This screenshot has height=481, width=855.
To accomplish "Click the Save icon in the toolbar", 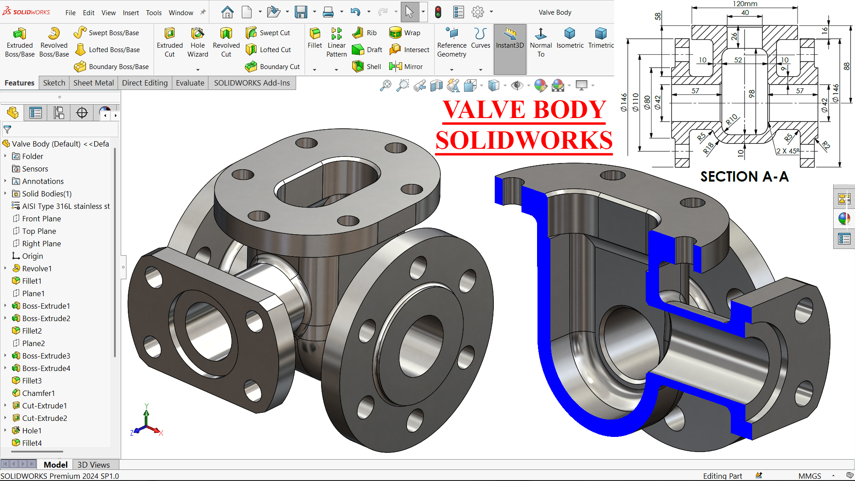I will coord(301,12).
